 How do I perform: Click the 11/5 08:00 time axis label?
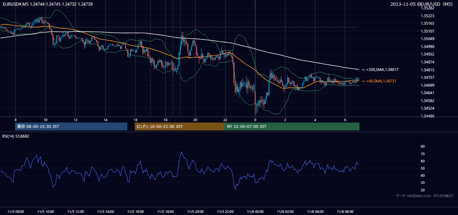point(15,211)
